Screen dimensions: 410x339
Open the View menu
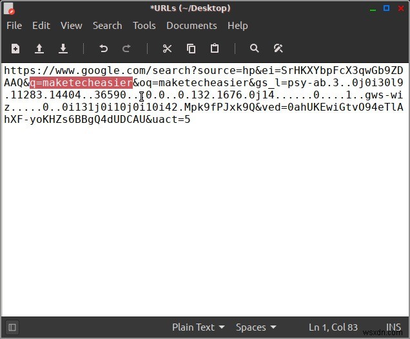click(x=72, y=26)
